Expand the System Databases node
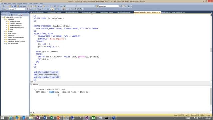The width and height of the screenshot is (213, 120). click(6, 21)
